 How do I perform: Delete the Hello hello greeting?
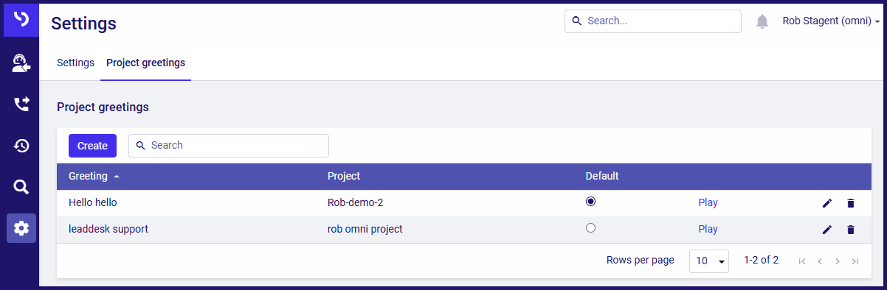(851, 203)
